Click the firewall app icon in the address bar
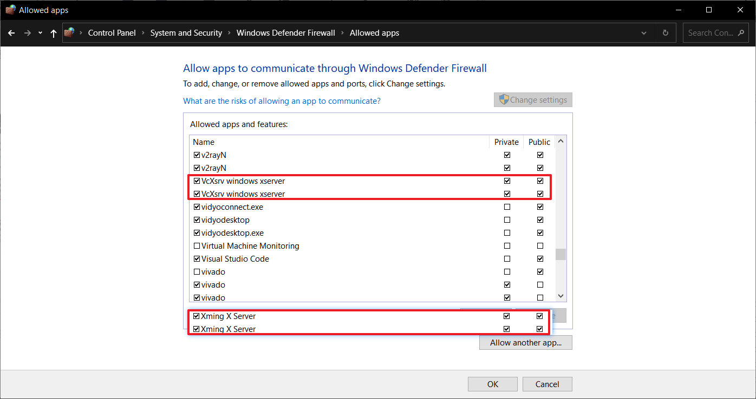Viewport: 756px width, 399px height. pos(70,32)
